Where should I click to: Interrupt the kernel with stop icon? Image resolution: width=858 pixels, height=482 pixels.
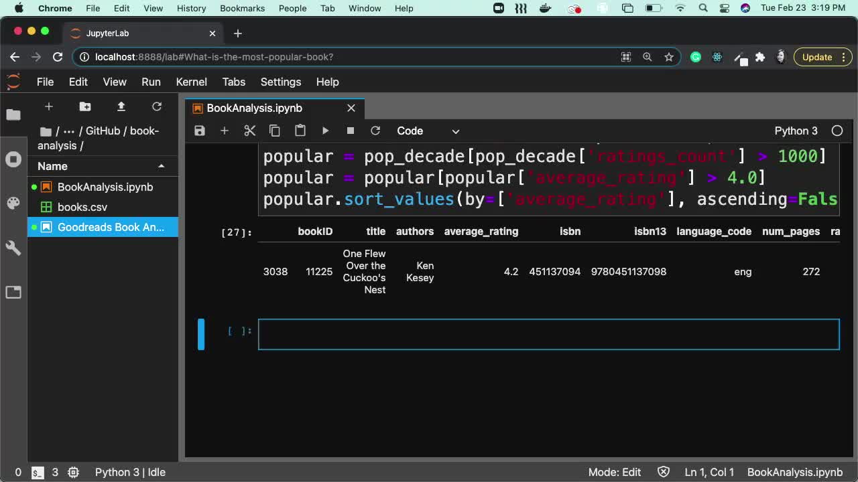click(350, 131)
